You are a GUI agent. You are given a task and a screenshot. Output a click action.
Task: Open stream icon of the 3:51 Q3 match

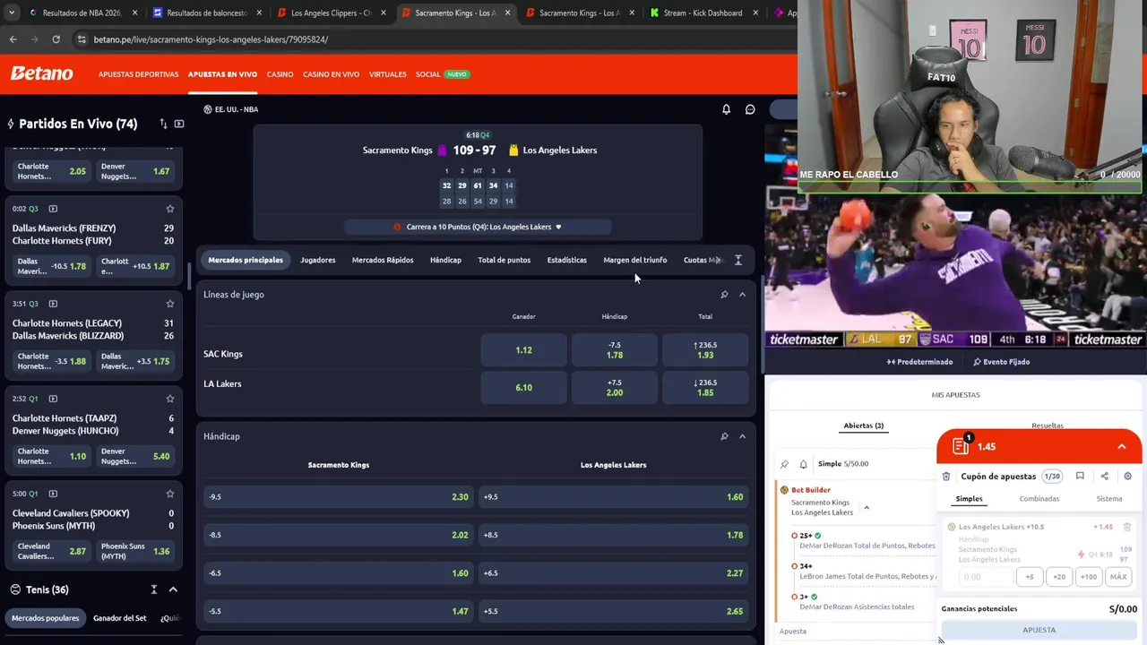pyautogui.click(x=53, y=304)
